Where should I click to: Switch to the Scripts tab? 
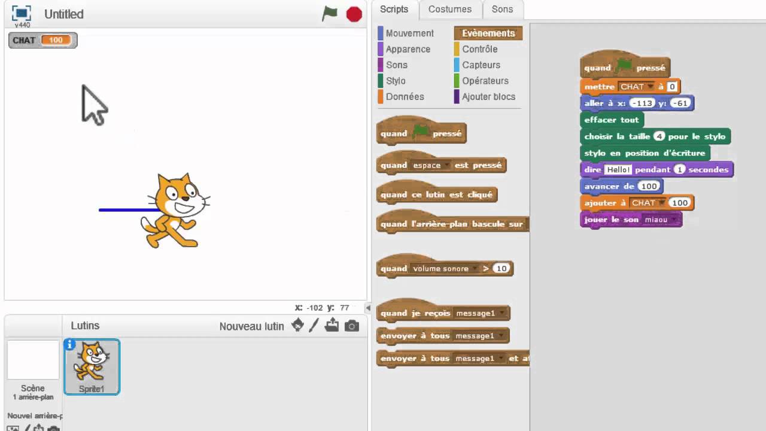(x=394, y=9)
